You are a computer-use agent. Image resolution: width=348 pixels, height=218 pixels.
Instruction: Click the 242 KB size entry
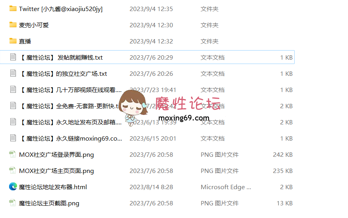[283, 155]
